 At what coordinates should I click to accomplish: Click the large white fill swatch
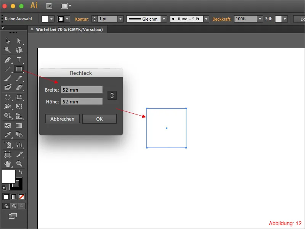tap(8, 177)
